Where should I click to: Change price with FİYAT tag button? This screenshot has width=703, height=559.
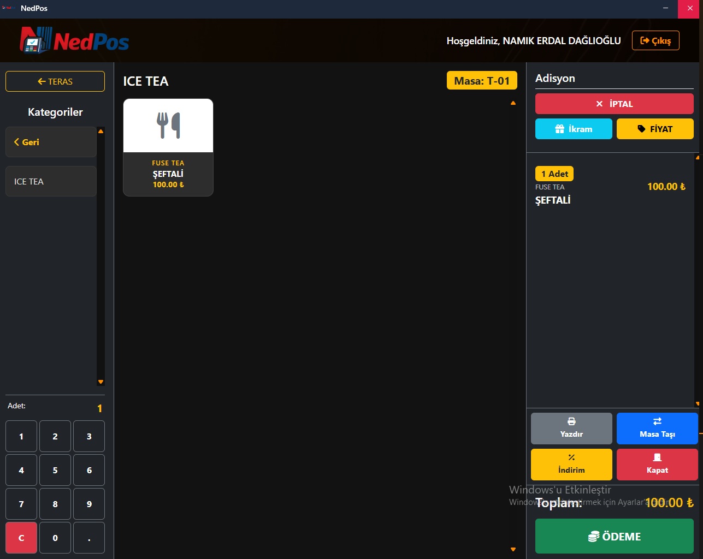[x=655, y=129]
